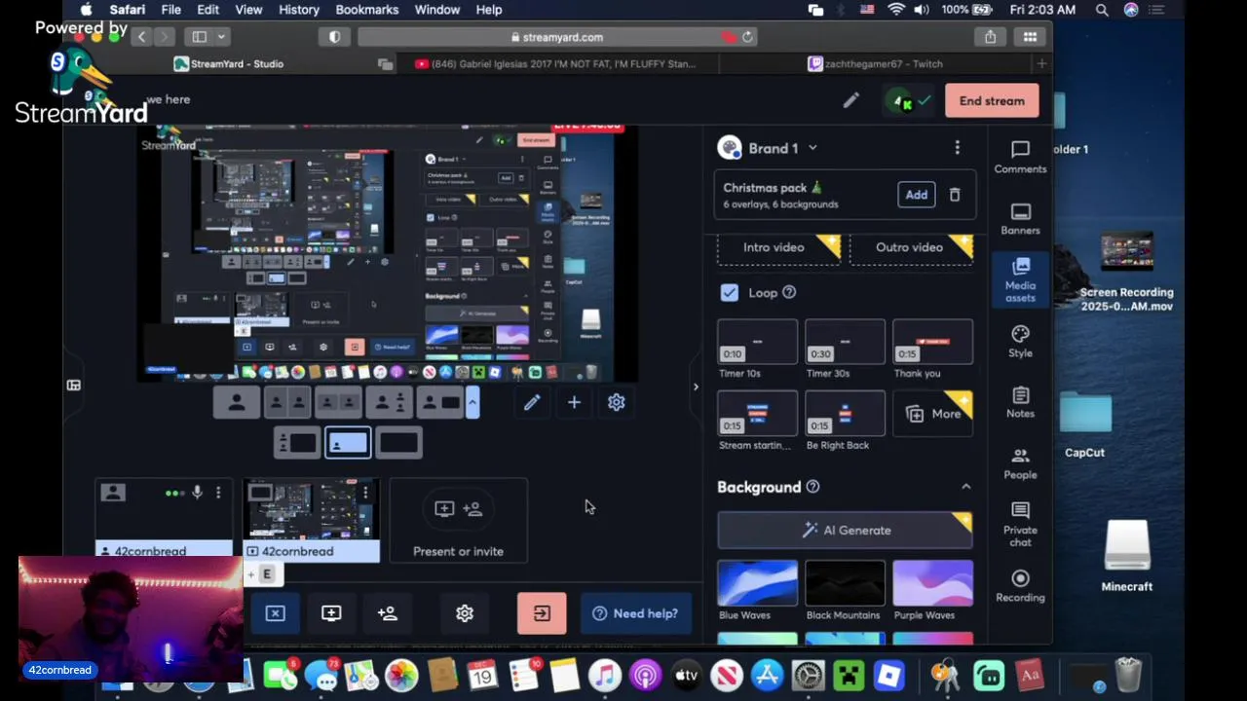Expand the Brand 1 dropdown
Screen dimensions: 1247x701
pyautogui.click(x=812, y=148)
